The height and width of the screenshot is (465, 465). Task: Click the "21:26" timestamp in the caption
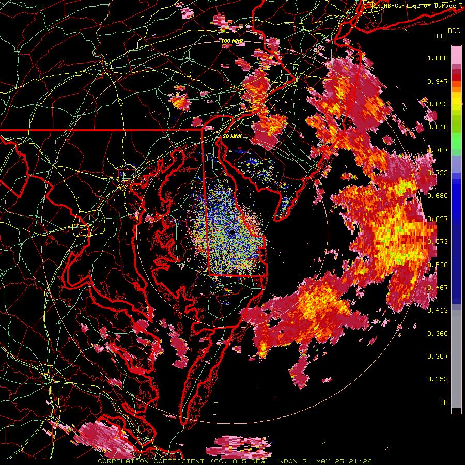point(360,461)
